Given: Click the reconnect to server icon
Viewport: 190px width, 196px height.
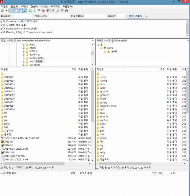Looking at the screenshot, I should pos(47,11).
